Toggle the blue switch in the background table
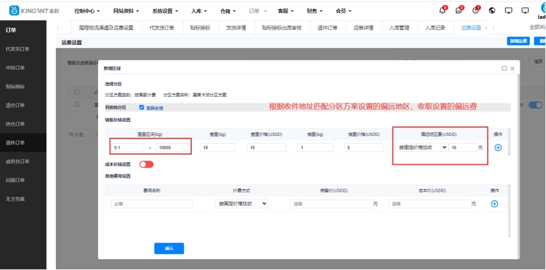Viewport: 546px width, 270px height. [x=534, y=105]
